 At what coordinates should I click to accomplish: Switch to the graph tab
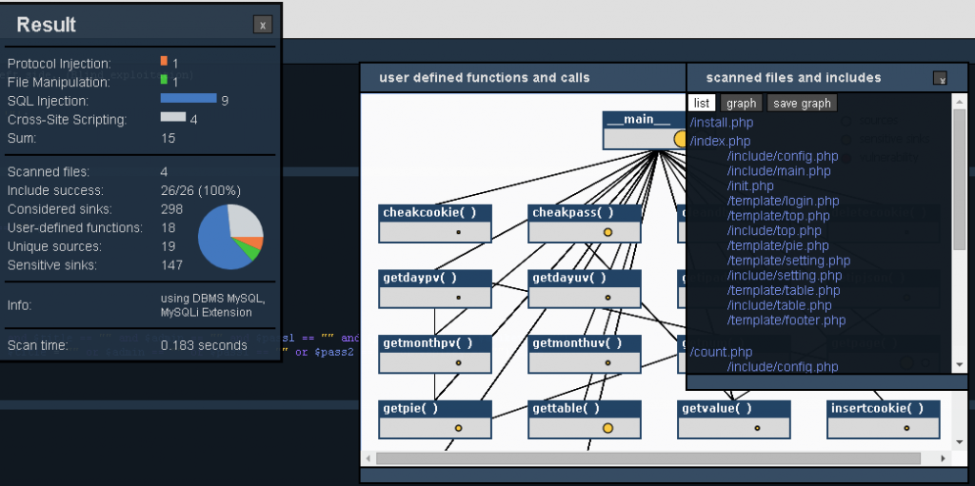[x=741, y=103]
